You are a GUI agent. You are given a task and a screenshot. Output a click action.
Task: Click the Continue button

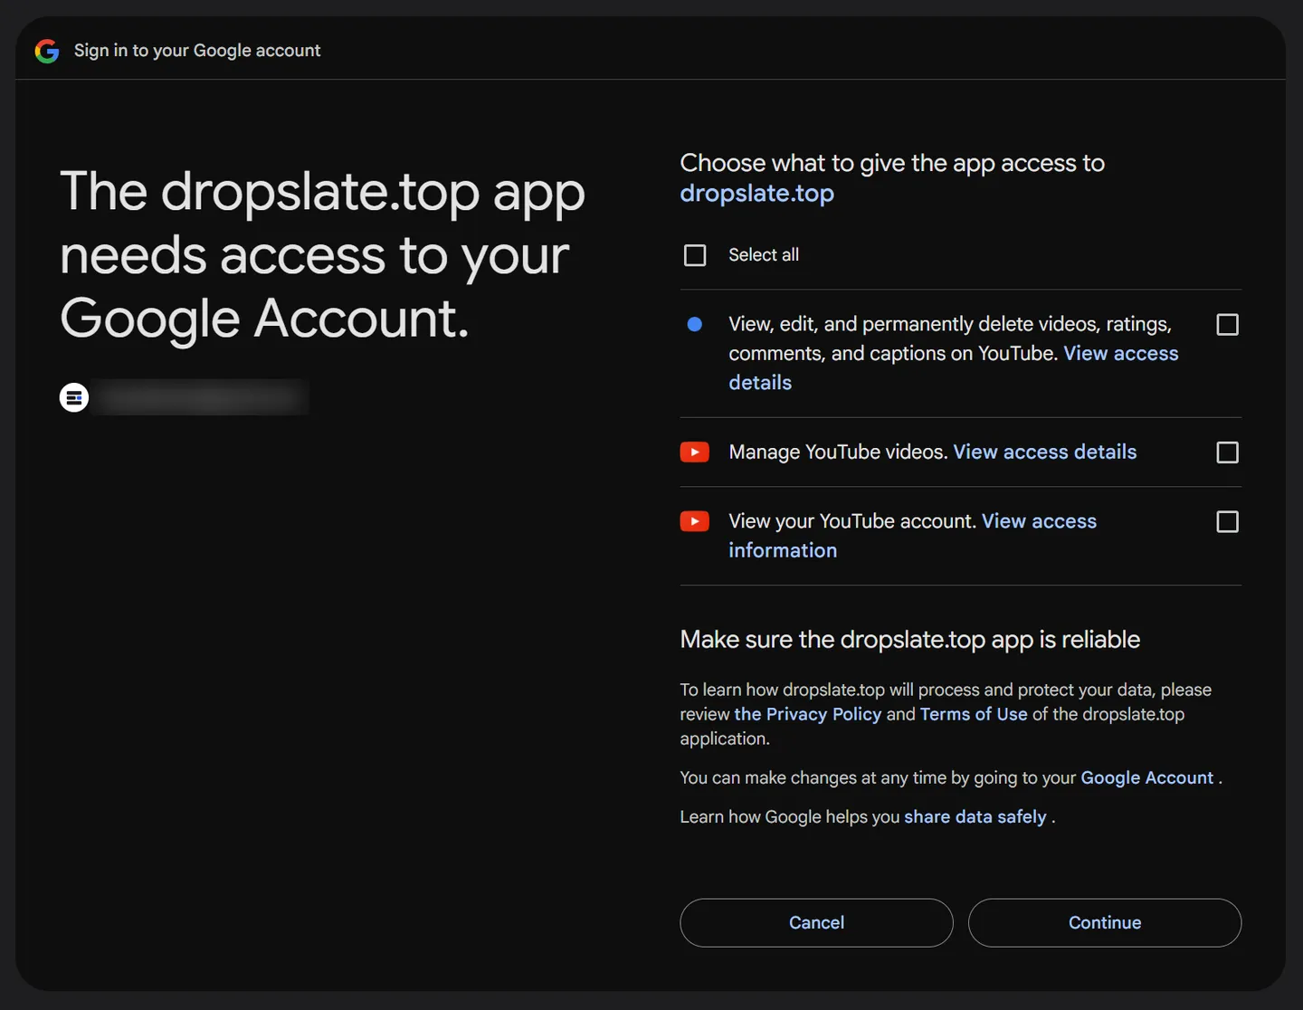tap(1105, 922)
